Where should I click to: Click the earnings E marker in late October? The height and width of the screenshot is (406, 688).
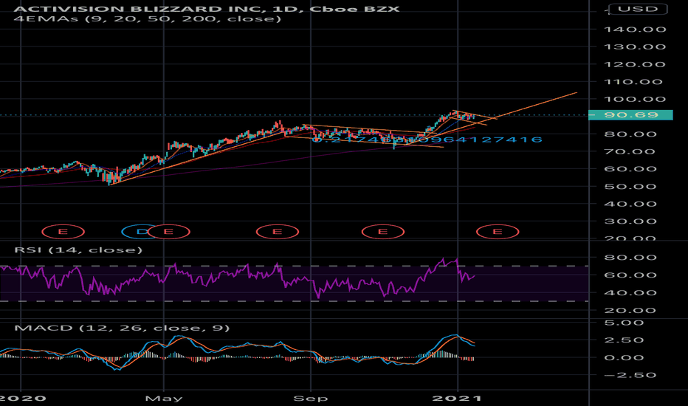pyautogui.click(x=383, y=231)
